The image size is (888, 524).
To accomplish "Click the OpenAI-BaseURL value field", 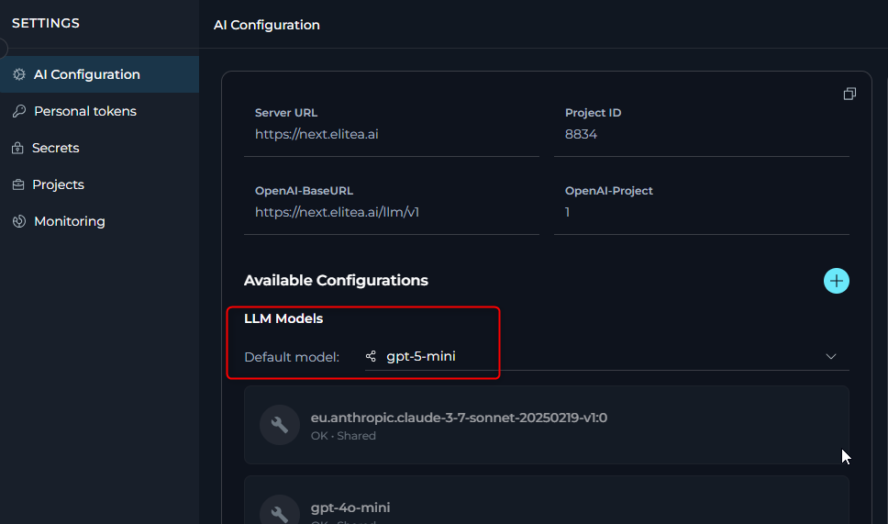I will [x=337, y=212].
